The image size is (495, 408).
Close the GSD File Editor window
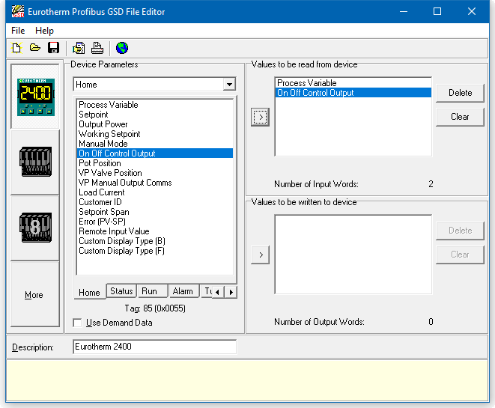[x=472, y=12]
